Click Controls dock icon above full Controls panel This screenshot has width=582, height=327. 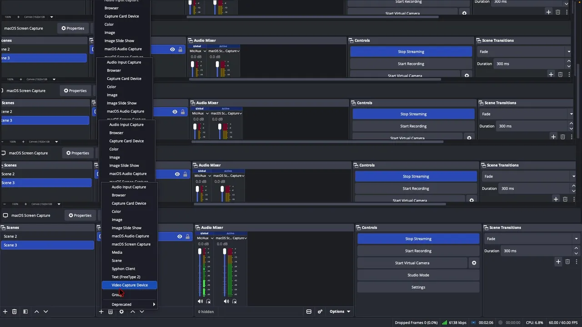359,228
